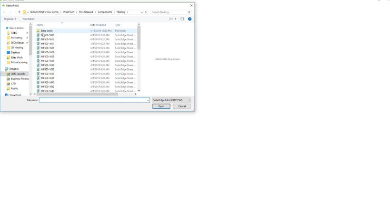Image resolution: width=390 pixels, height=218 pixels.
Task: Click the file list horizontal scrollbar
Action: (x=77, y=94)
